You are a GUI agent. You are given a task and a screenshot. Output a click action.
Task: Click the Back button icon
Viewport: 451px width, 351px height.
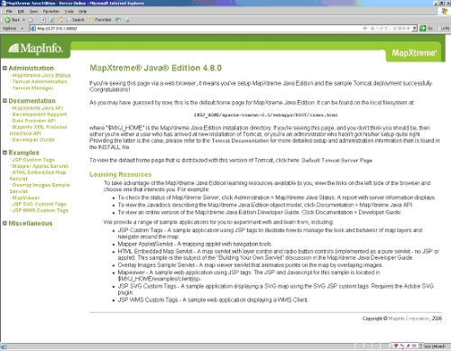(x=8, y=20)
